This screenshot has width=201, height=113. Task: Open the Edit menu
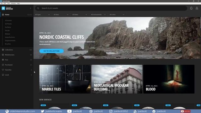pos(5,3)
